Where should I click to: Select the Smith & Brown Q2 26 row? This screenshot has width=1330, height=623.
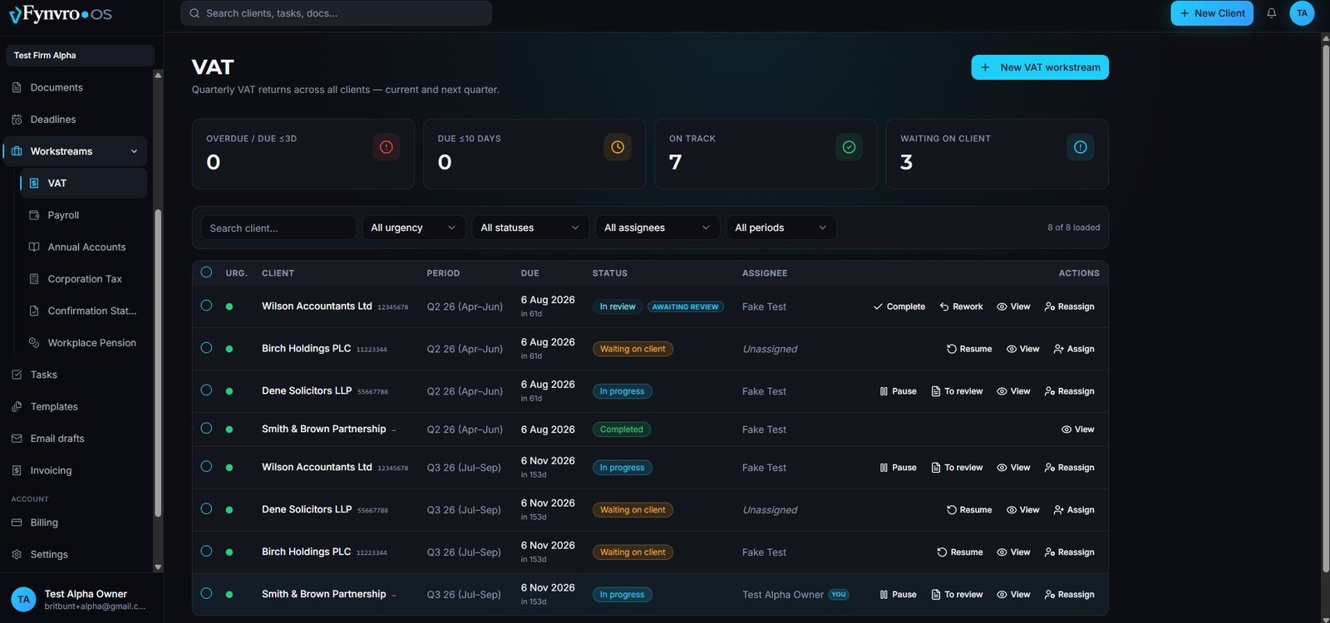click(x=206, y=429)
